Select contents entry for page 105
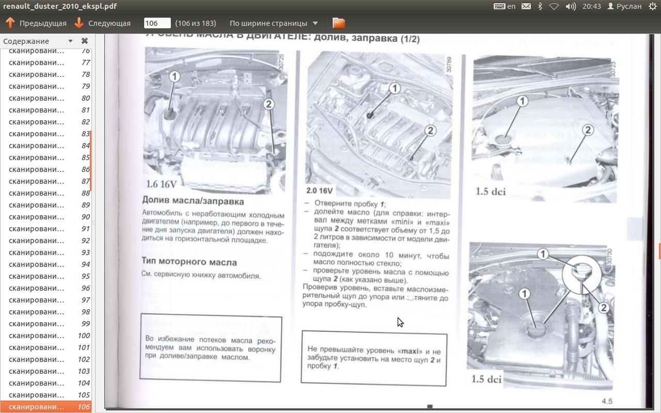Viewport: 661px width, 413px height. pos(46,395)
